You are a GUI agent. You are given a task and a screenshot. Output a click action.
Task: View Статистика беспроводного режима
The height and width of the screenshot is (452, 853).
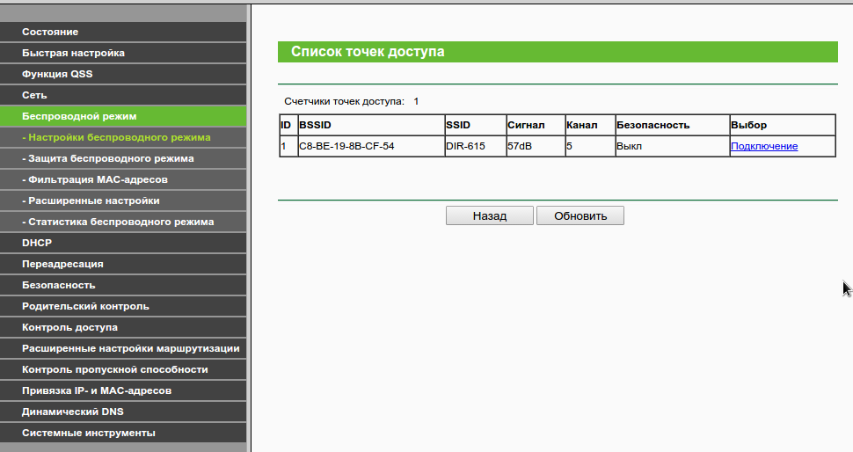[123, 222]
